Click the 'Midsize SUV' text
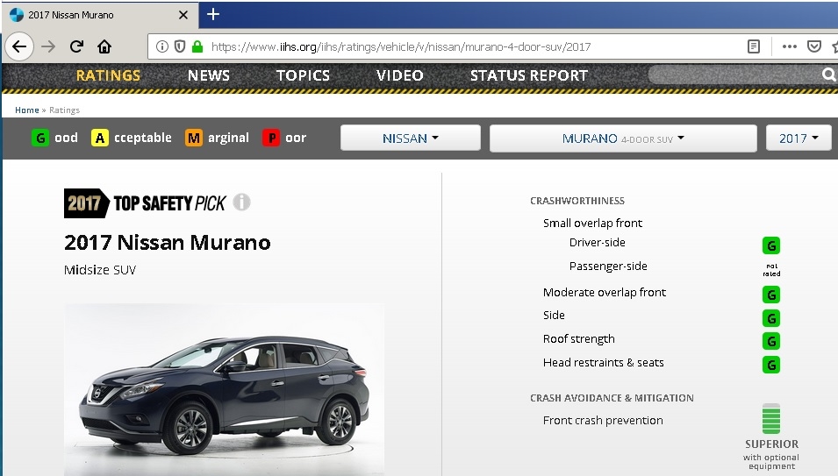This screenshot has width=838, height=476. [100, 270]
